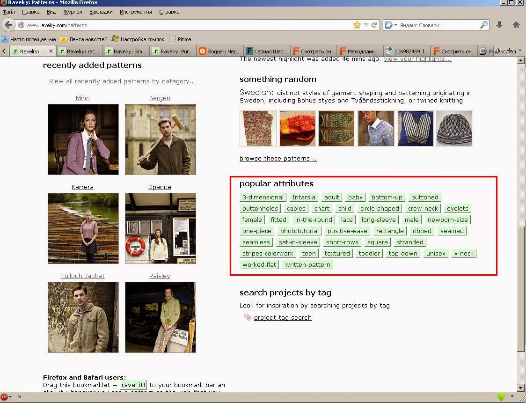Image resolution: width=526 pixels, height=403 pixels.
Task: Click the bookmark star icon in address bar
Action: 357,25
